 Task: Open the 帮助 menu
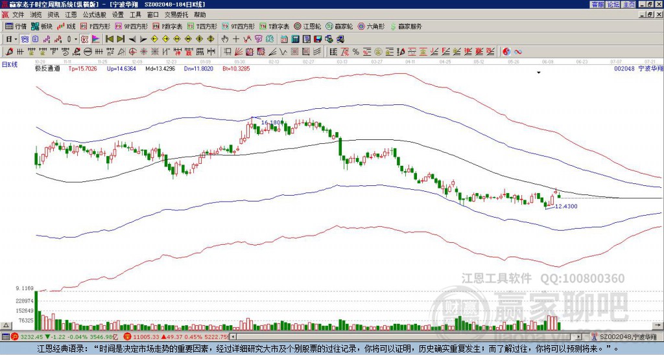click(x=200, y=15)
